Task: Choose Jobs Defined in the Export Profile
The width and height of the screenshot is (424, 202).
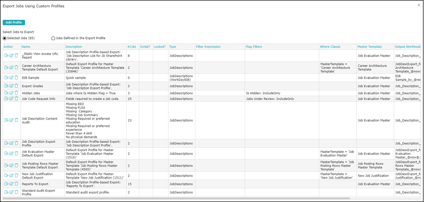Action: point(53,38)
